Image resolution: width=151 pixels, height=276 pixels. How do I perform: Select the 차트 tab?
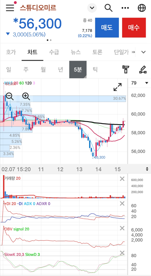coord(32,52)
